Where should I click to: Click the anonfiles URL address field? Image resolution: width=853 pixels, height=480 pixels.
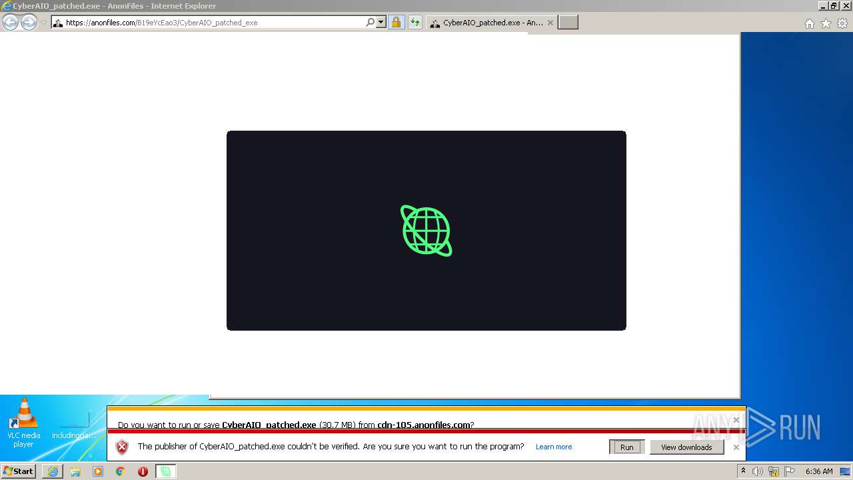[x=207, y=22]
